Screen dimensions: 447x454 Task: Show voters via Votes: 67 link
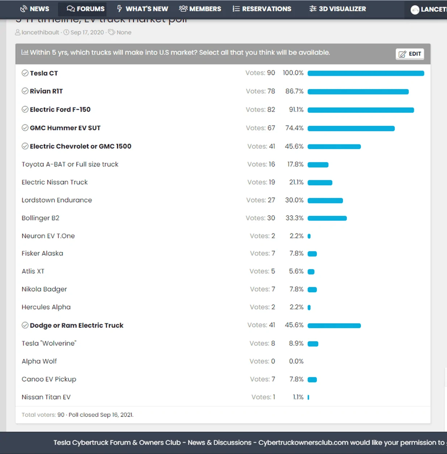click(260, 128)
